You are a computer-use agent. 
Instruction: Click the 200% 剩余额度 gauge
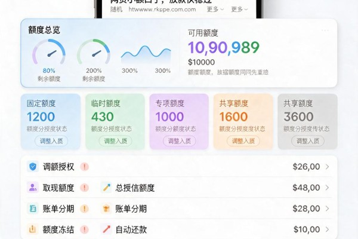click(94, 60)
